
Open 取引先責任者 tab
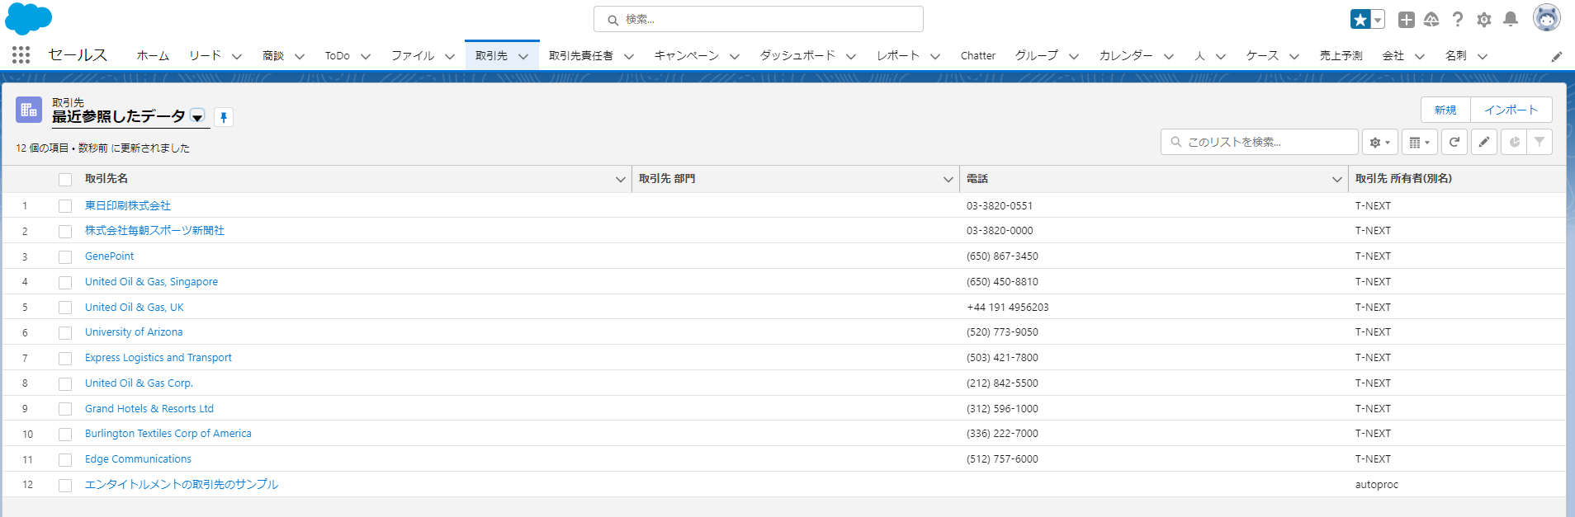(581, 55)
